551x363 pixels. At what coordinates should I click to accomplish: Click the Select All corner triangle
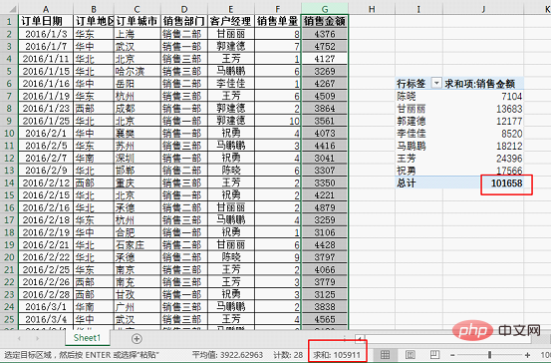point(12,9)
